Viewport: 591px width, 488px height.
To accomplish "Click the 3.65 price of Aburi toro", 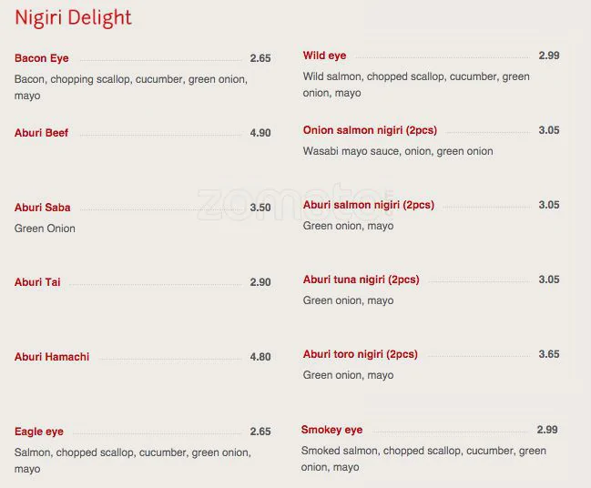I will point(549,354).
